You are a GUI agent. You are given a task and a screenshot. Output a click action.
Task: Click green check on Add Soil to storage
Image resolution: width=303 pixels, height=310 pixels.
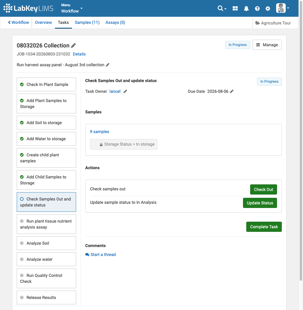click(x=22, y=123)
